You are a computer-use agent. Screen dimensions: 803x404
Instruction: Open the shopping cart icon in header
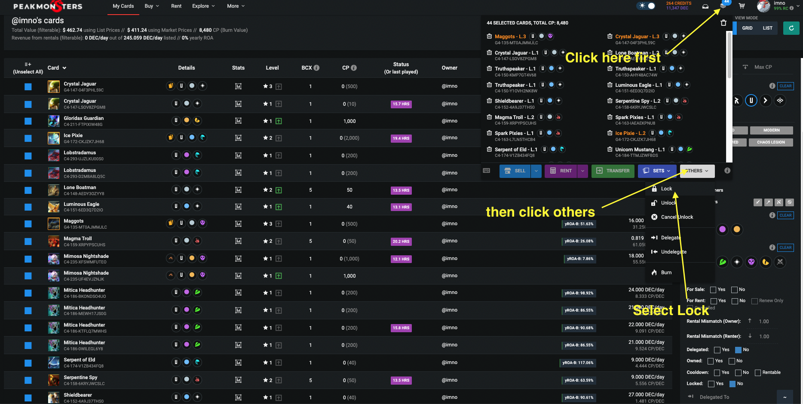point(742,6)
